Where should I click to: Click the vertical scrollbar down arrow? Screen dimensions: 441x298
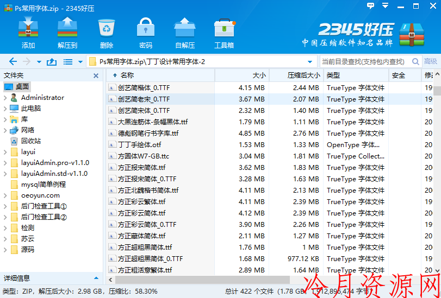tap(437, 271)
